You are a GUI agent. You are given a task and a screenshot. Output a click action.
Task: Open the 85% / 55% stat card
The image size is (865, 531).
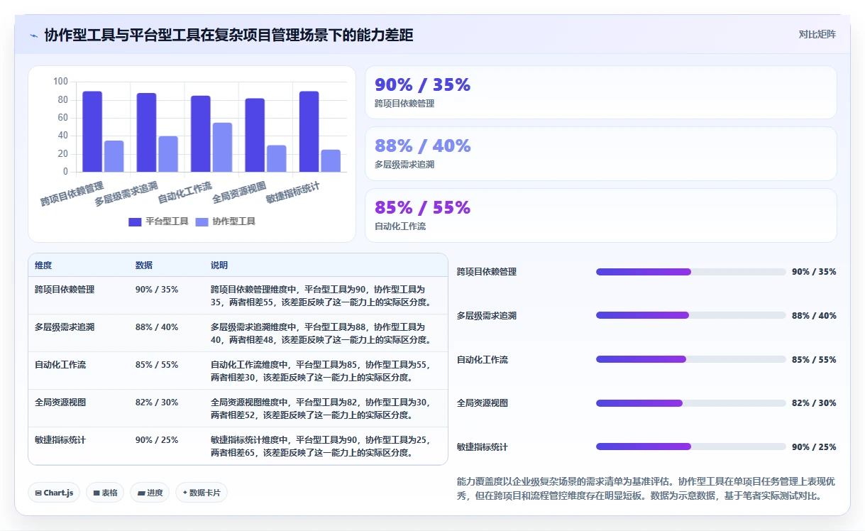(601, 215)
